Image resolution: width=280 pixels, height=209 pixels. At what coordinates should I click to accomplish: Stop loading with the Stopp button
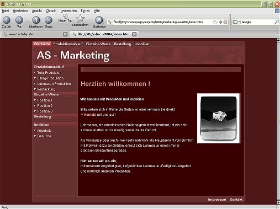click(x=49, y=20)
